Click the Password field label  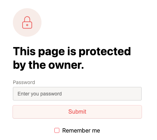[x=24, y=82]
